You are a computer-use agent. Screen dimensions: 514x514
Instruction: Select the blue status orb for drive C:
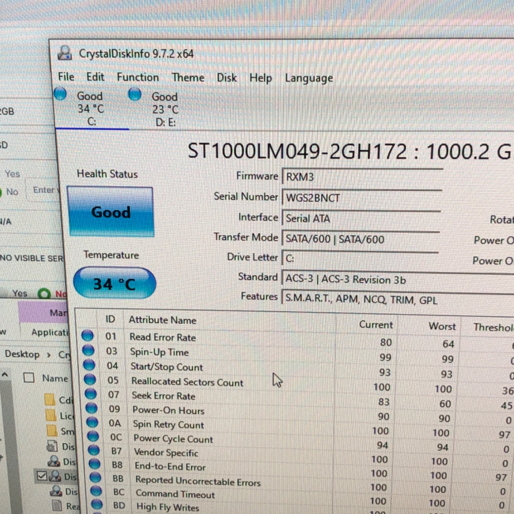(60, 94)
